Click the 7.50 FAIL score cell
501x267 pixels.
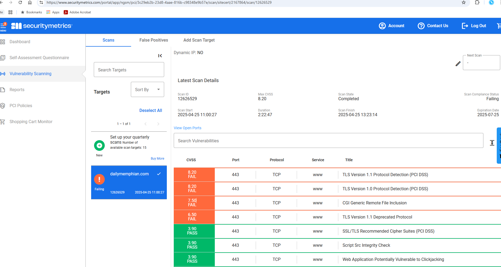coord(194,203)
